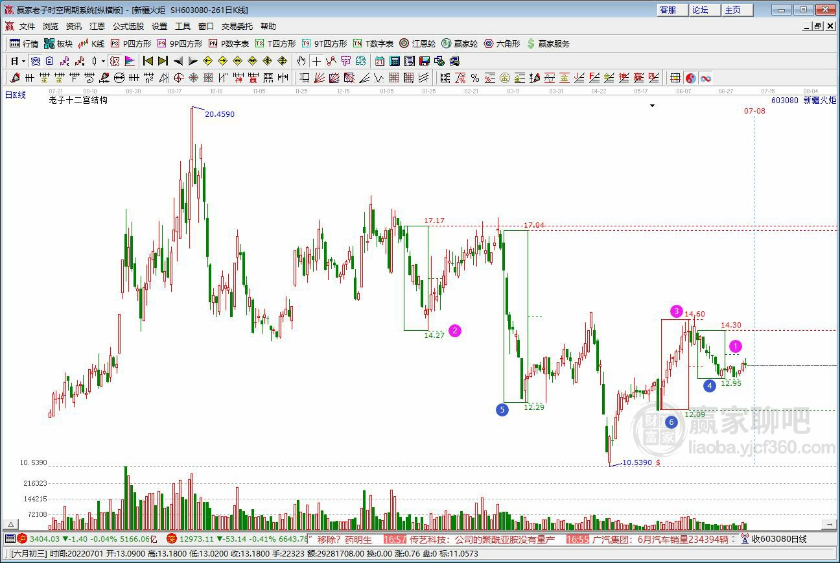
Task: Click the pink circle marker 2
Action: click(x=455, y=331)
